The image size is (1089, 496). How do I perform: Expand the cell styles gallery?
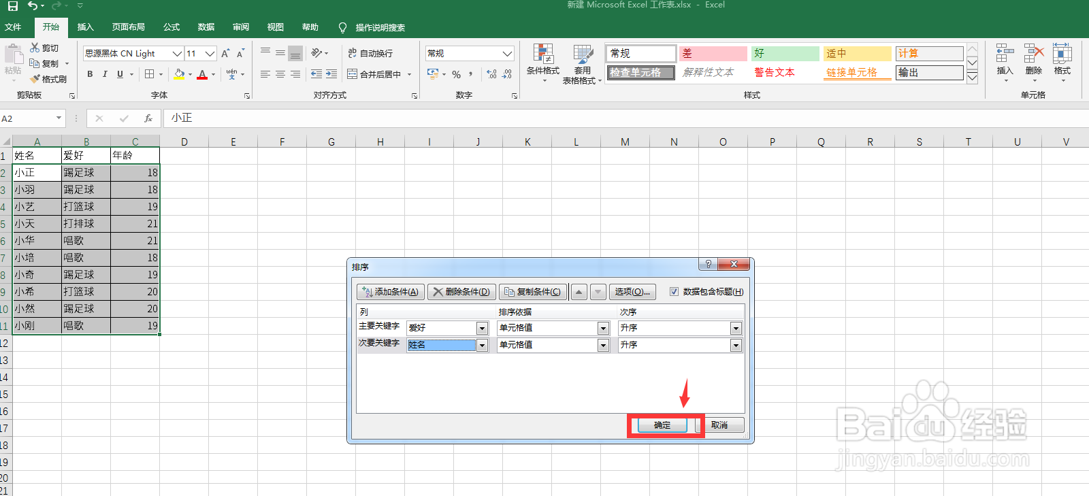972,78
